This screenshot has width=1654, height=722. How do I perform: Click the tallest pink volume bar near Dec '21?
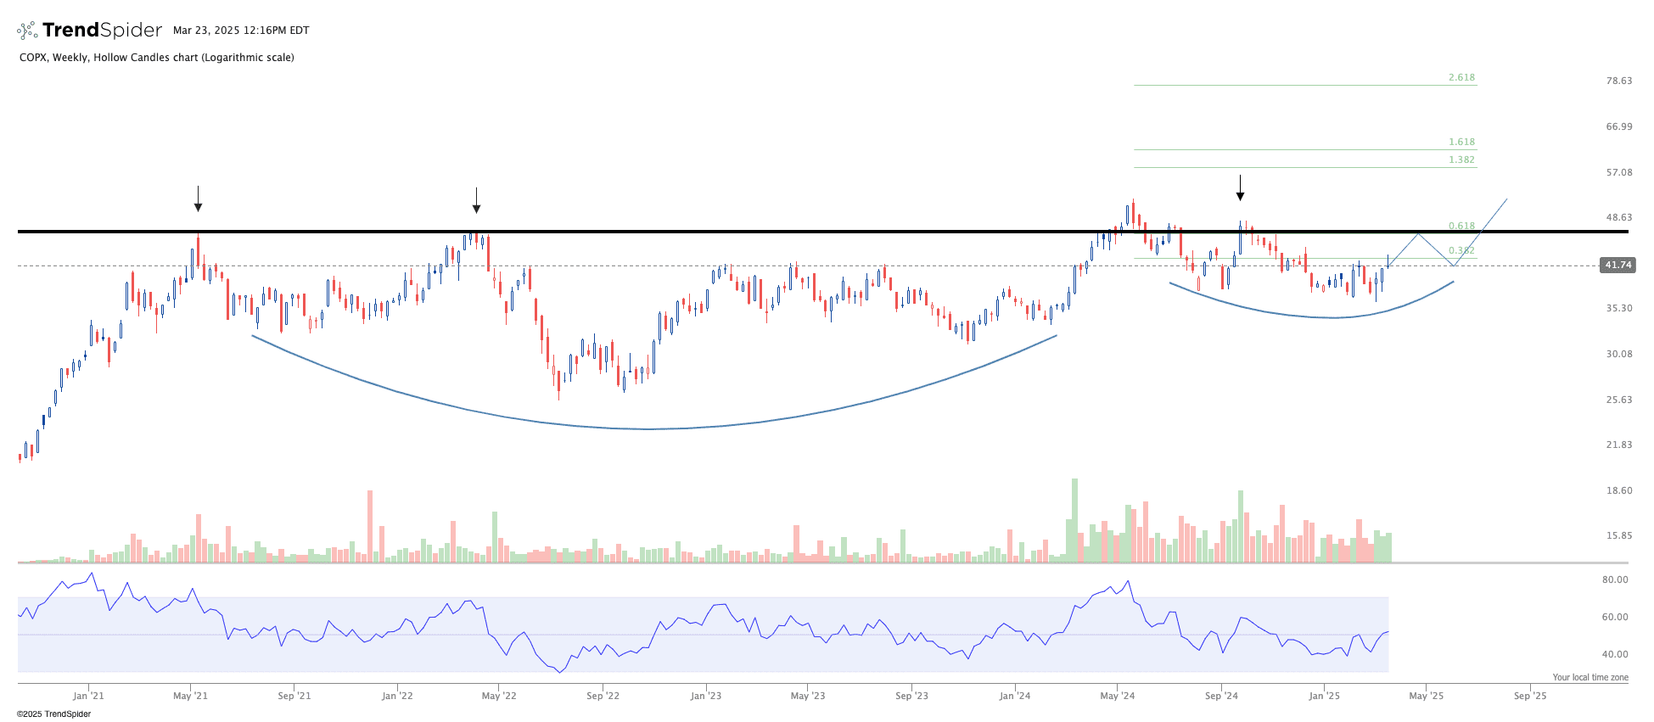click(370, 526)
